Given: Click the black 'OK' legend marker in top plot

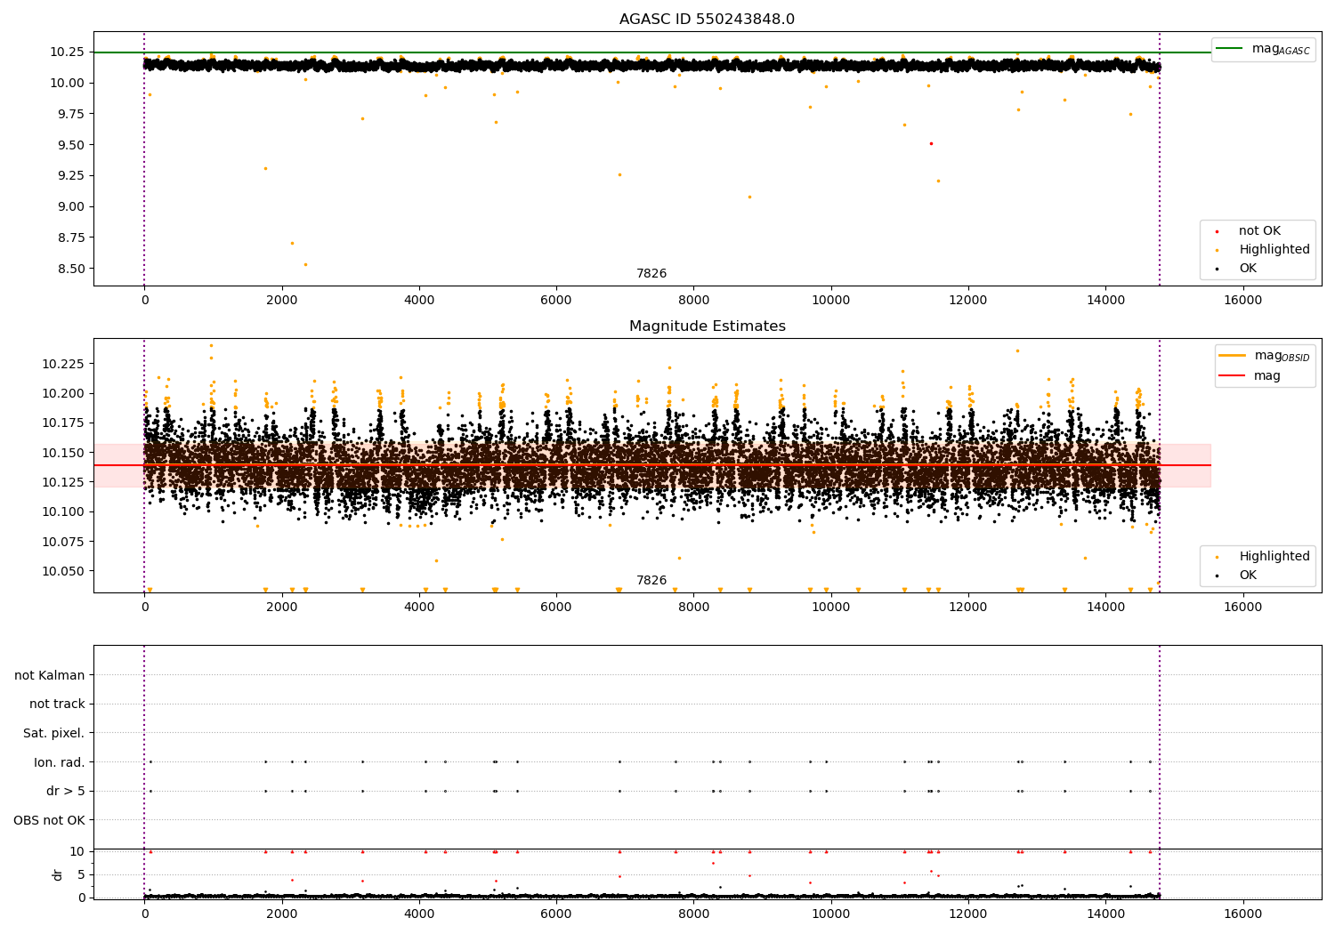Looking at the screenshot, I should [1217, 269].
